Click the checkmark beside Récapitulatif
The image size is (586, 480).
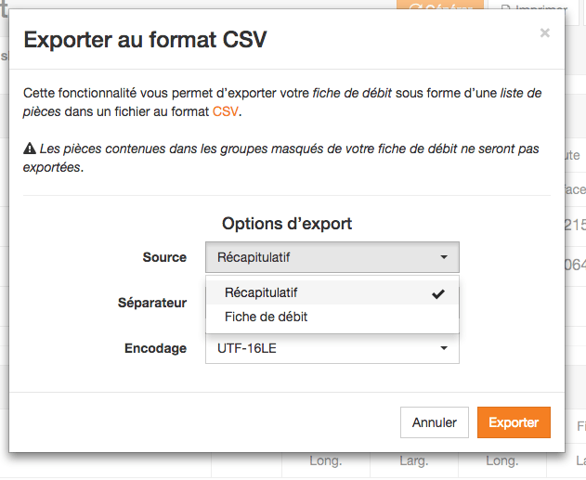point(438,294)
